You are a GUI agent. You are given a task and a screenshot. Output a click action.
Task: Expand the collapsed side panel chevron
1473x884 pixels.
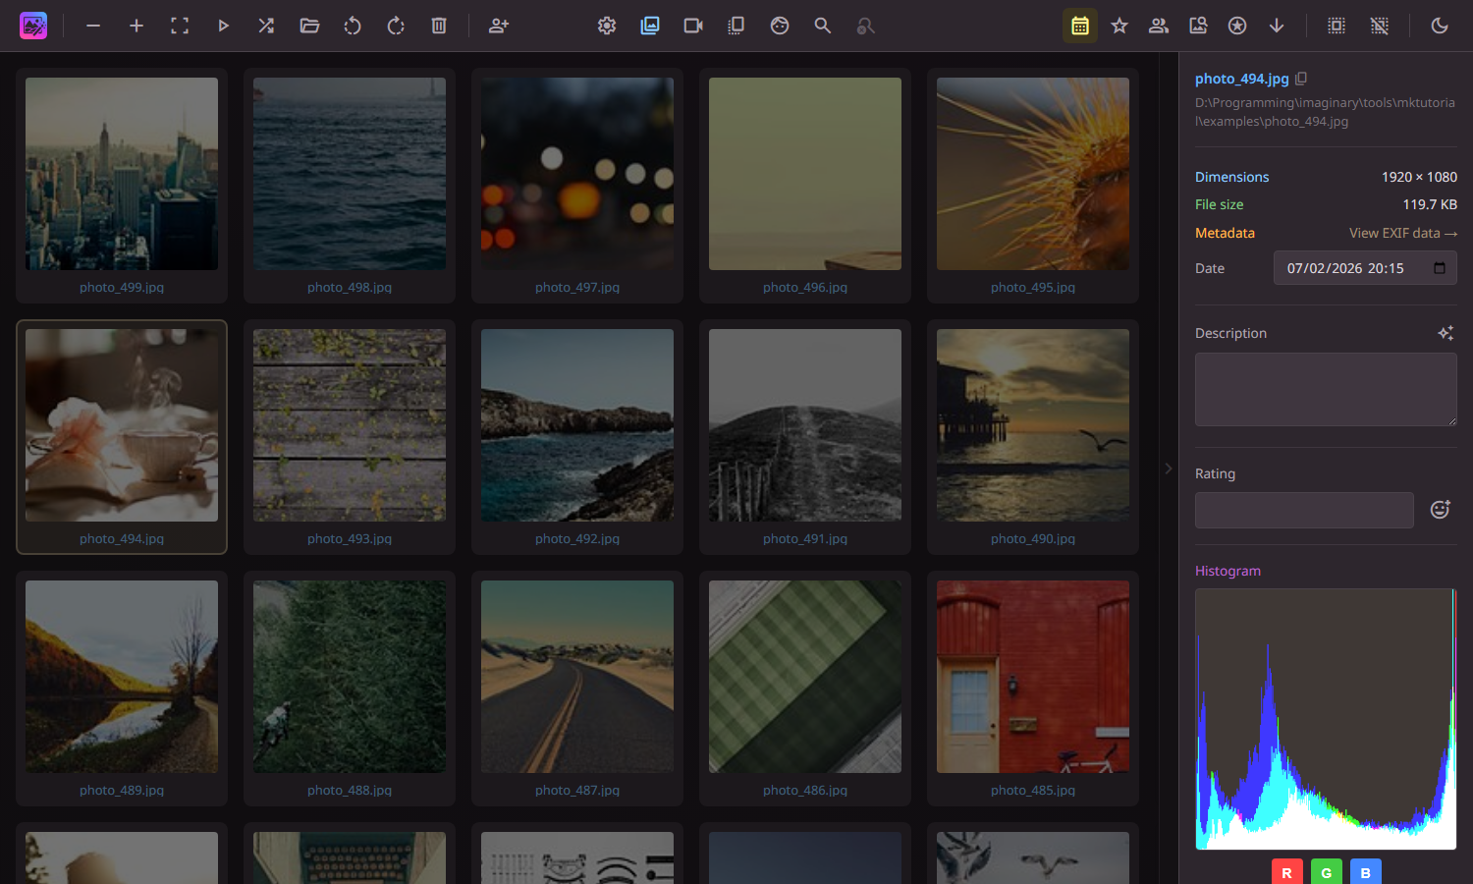1168,469
